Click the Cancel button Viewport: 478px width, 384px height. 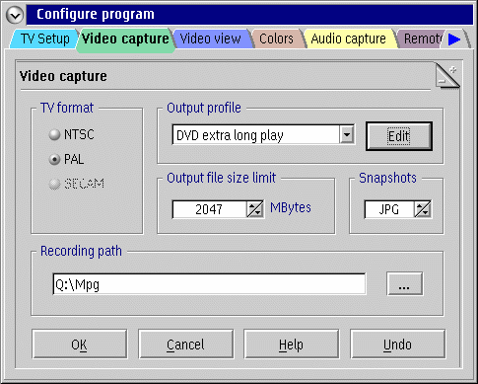(x=185, y=345)
